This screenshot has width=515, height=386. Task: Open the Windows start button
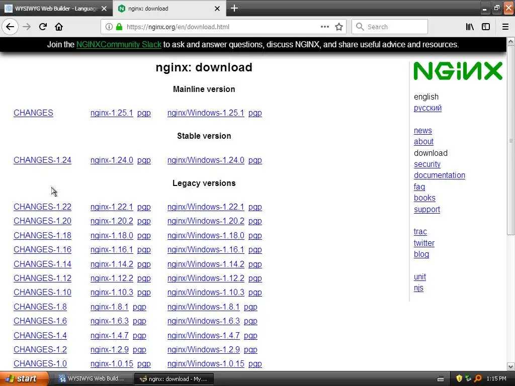pos(24,379)
